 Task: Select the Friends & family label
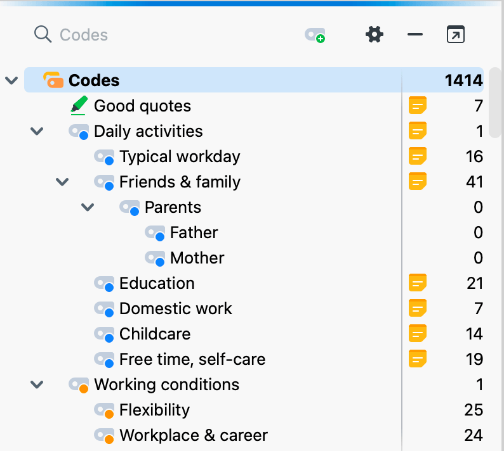point(180,182)
